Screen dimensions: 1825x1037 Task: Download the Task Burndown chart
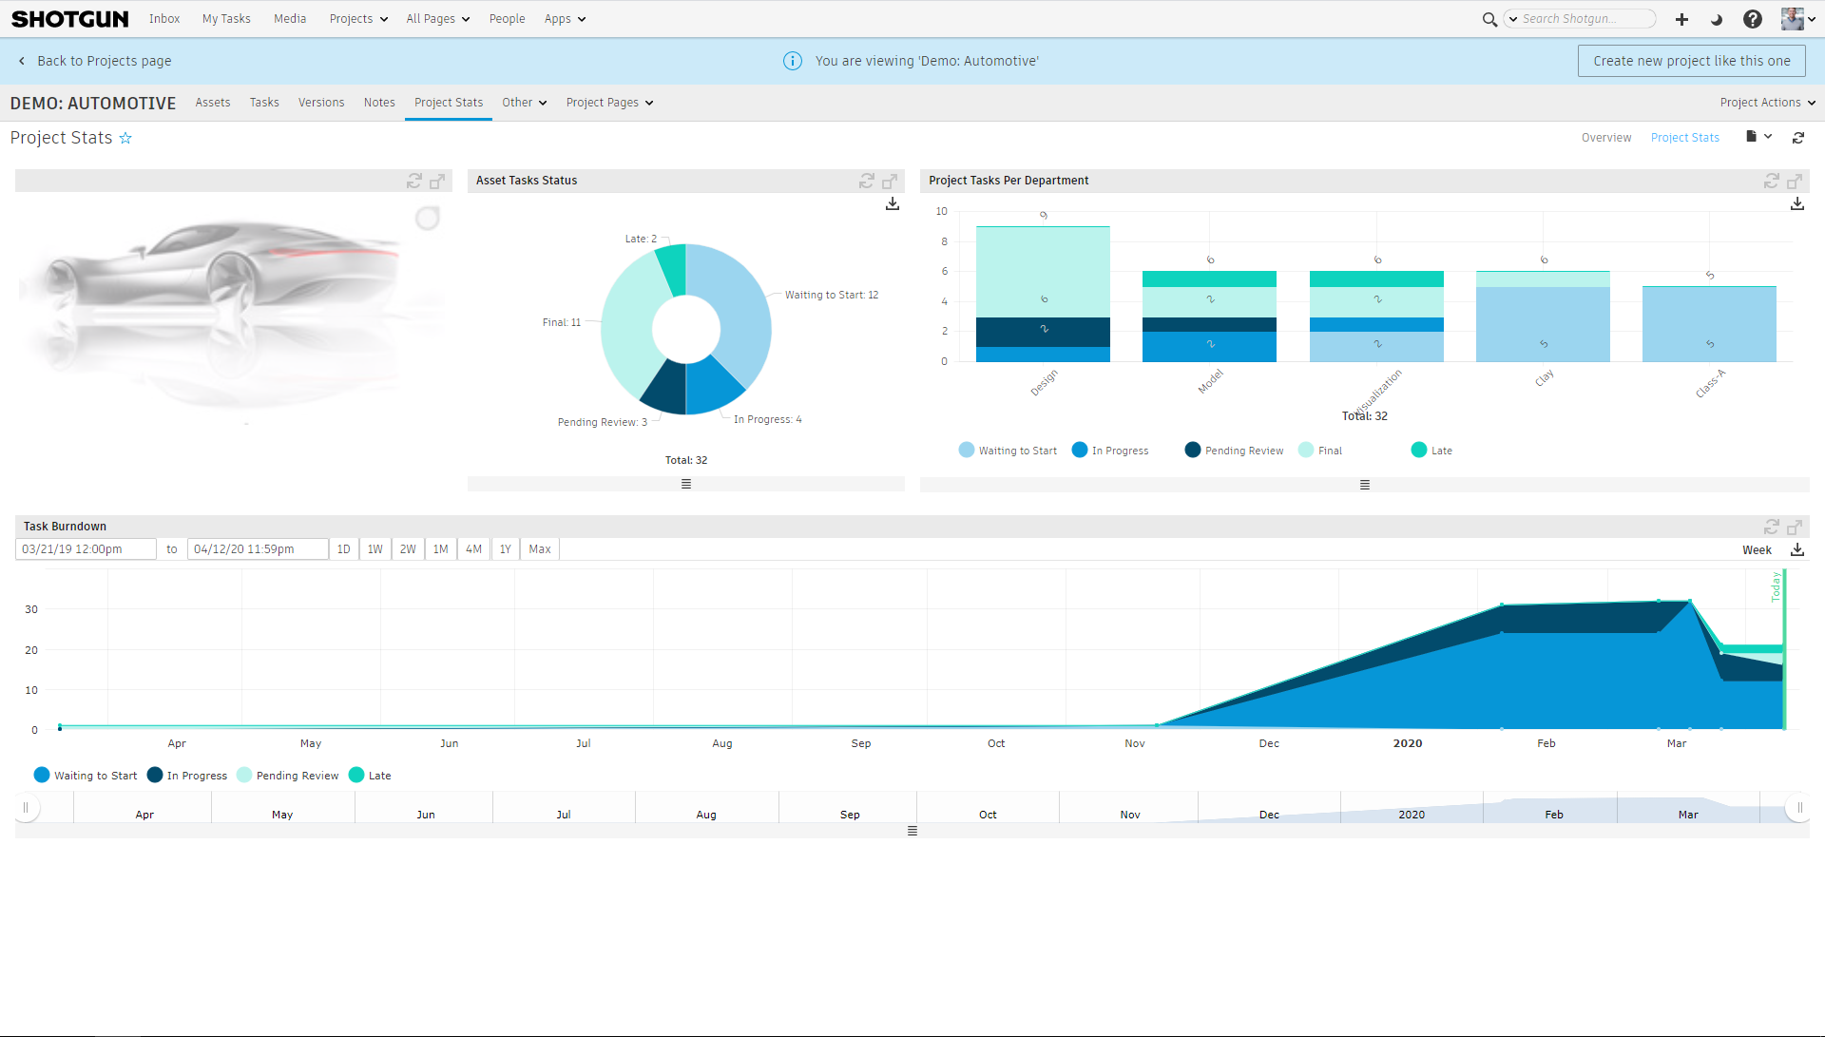coord(1797,550)
